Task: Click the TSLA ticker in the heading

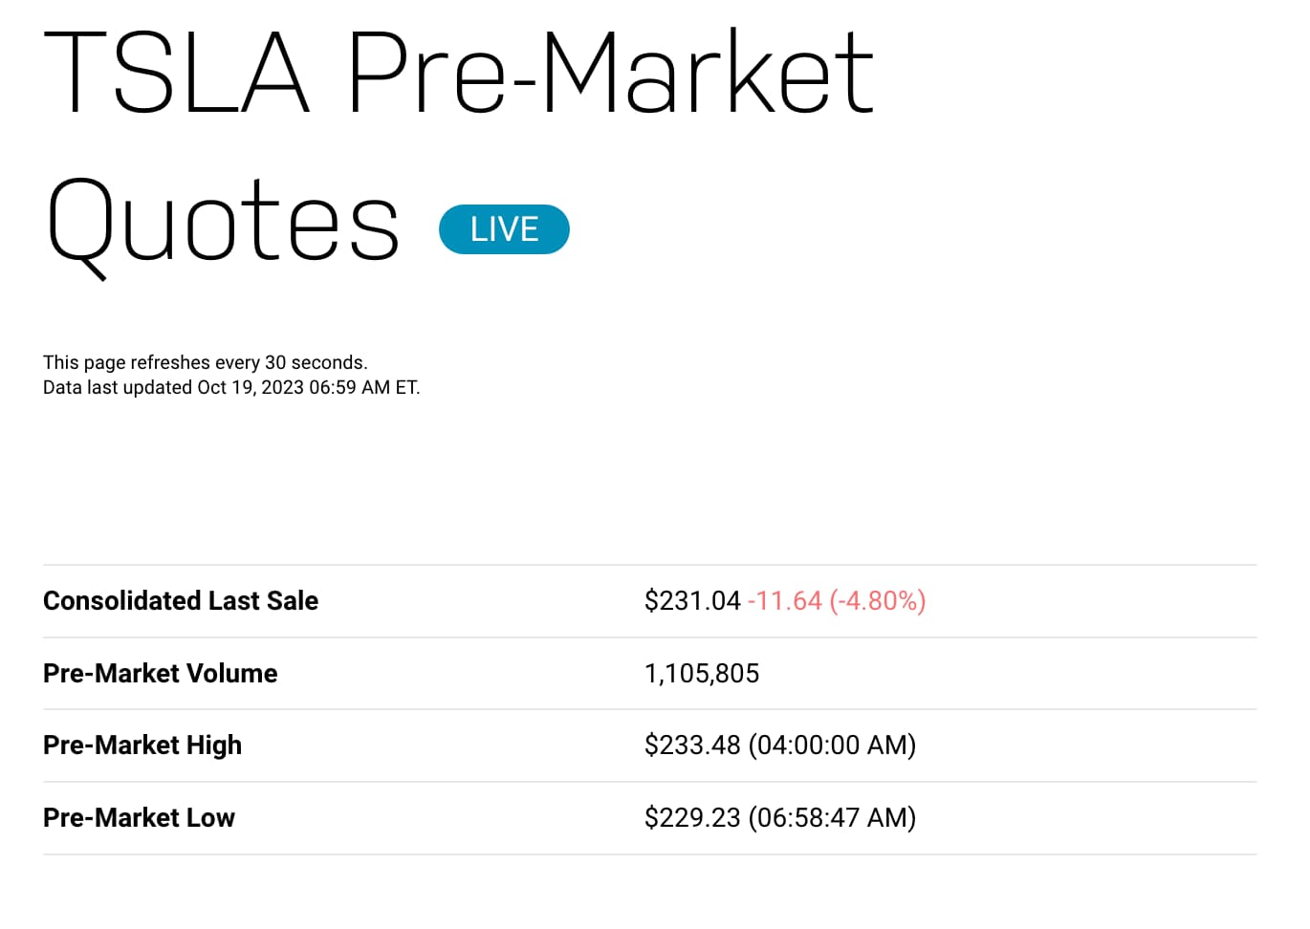Action: coord(177,73)
